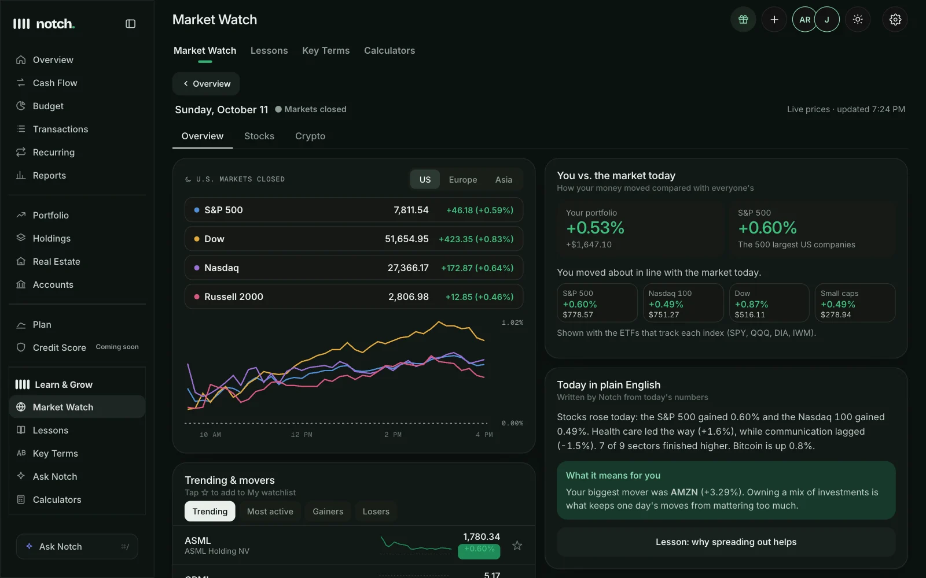926x578 pixels.
Task: Open Recurring in sidebar
Action: click(77, 152)
